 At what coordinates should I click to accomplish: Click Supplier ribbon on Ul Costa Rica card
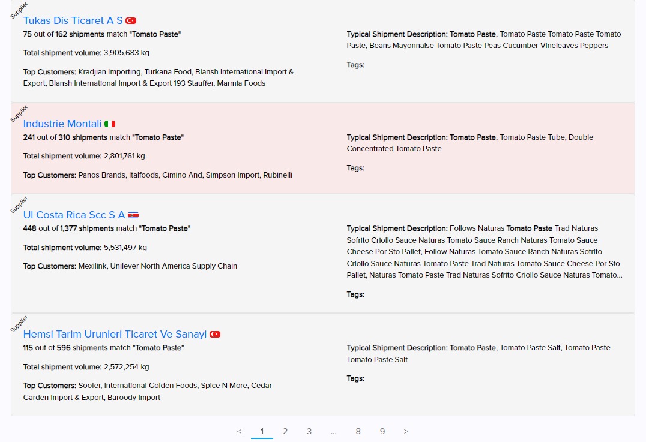pyautogui.click(x=19, y=205)
